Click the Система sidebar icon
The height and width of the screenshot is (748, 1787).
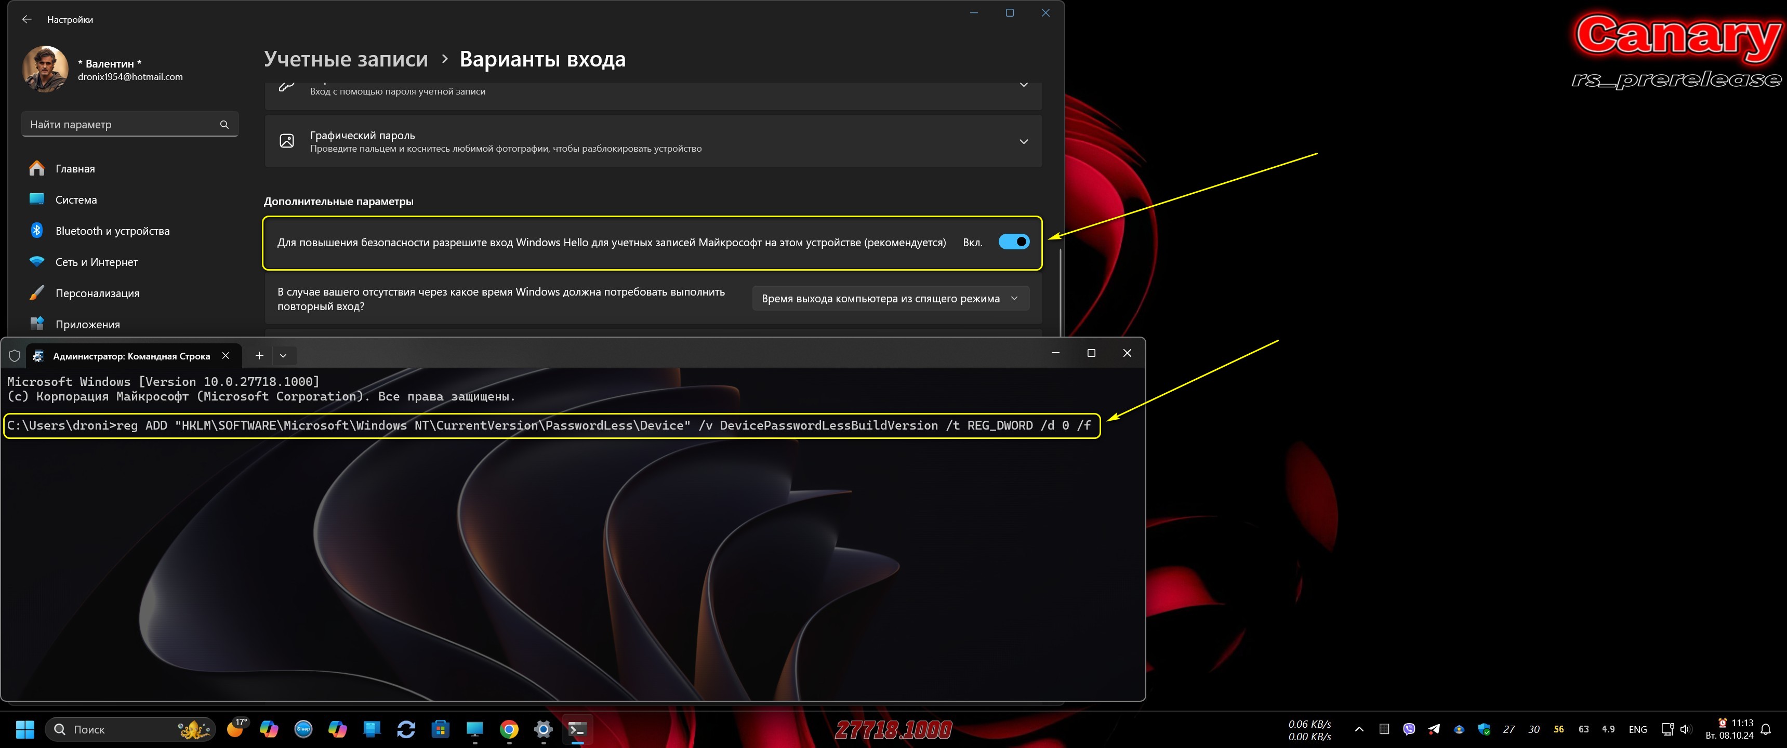[37, 199]
